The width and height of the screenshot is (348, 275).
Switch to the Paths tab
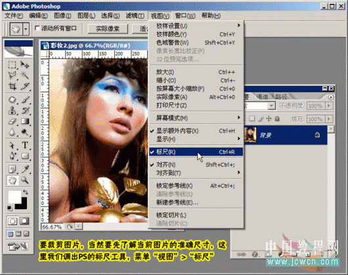281,96
